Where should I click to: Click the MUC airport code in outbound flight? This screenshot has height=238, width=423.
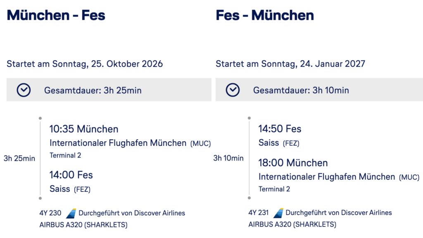[200, 144]
